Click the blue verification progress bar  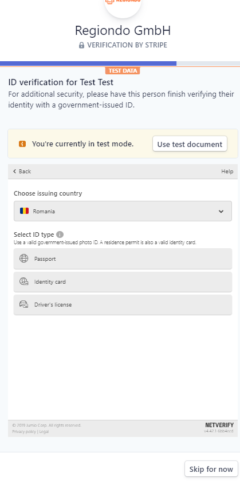88,63
